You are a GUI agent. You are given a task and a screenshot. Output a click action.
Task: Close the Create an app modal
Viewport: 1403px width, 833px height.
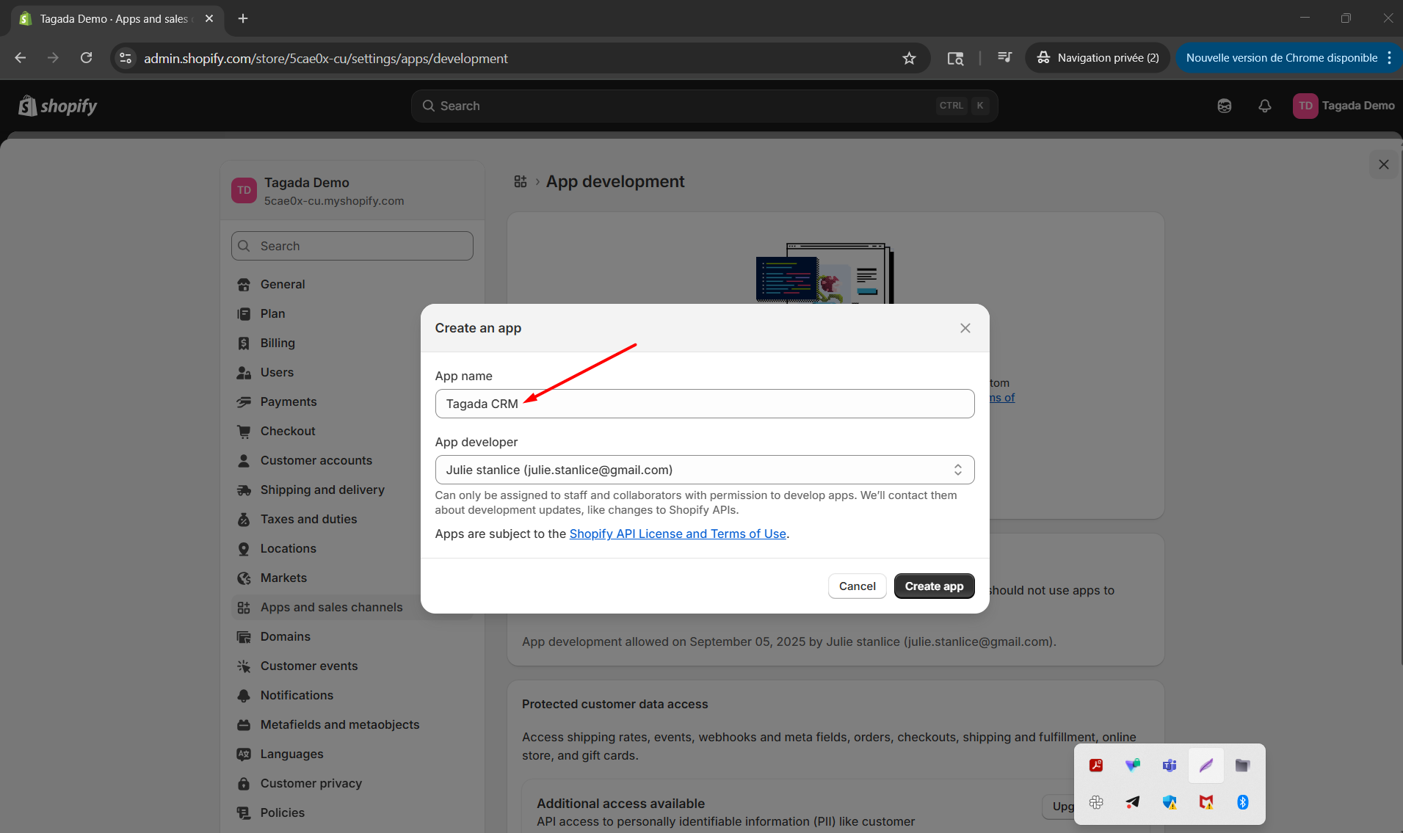[965, 328]
